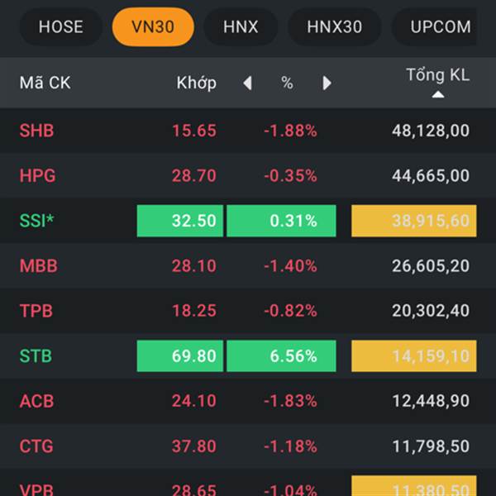Switch to the HOSE tab
The width and height of the screenshot is (496, 496).
(60, 26)
